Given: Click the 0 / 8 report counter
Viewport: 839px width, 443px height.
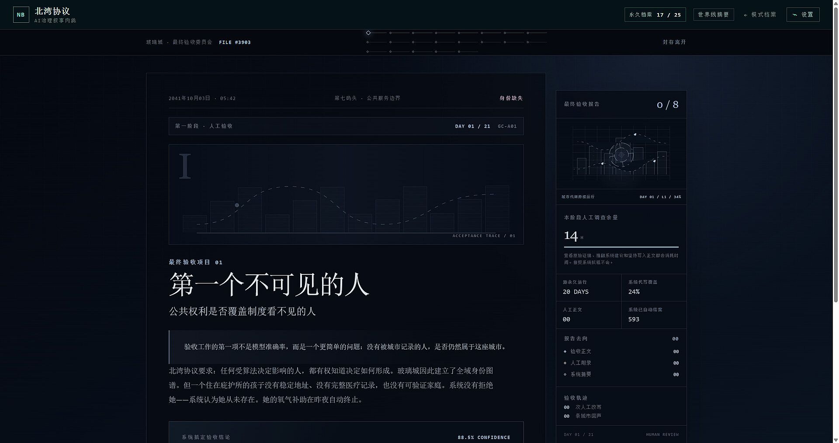Looking at the screenshot, I should pos(667,104).
